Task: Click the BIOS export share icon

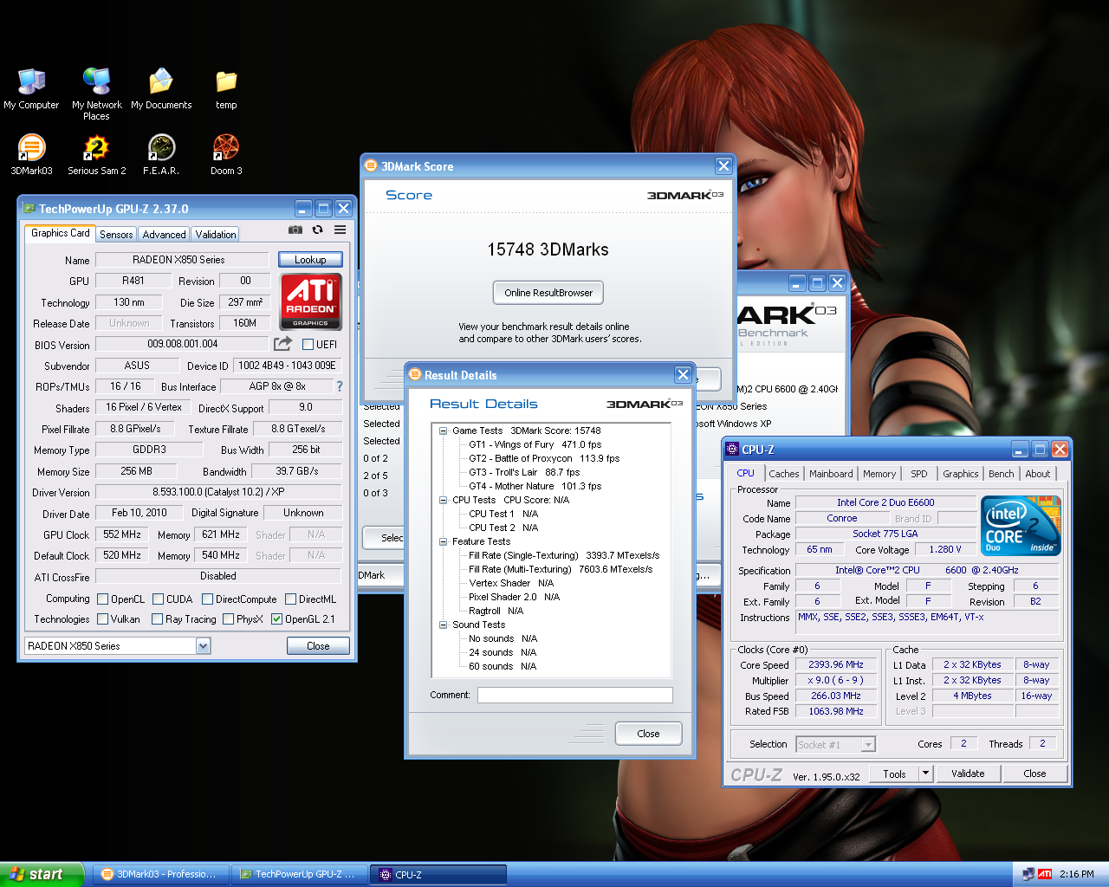Action: point(282,344)
